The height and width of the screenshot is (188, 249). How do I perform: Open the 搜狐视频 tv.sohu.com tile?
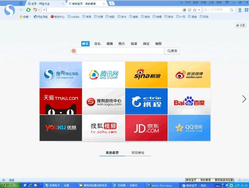tap(104, 128)
